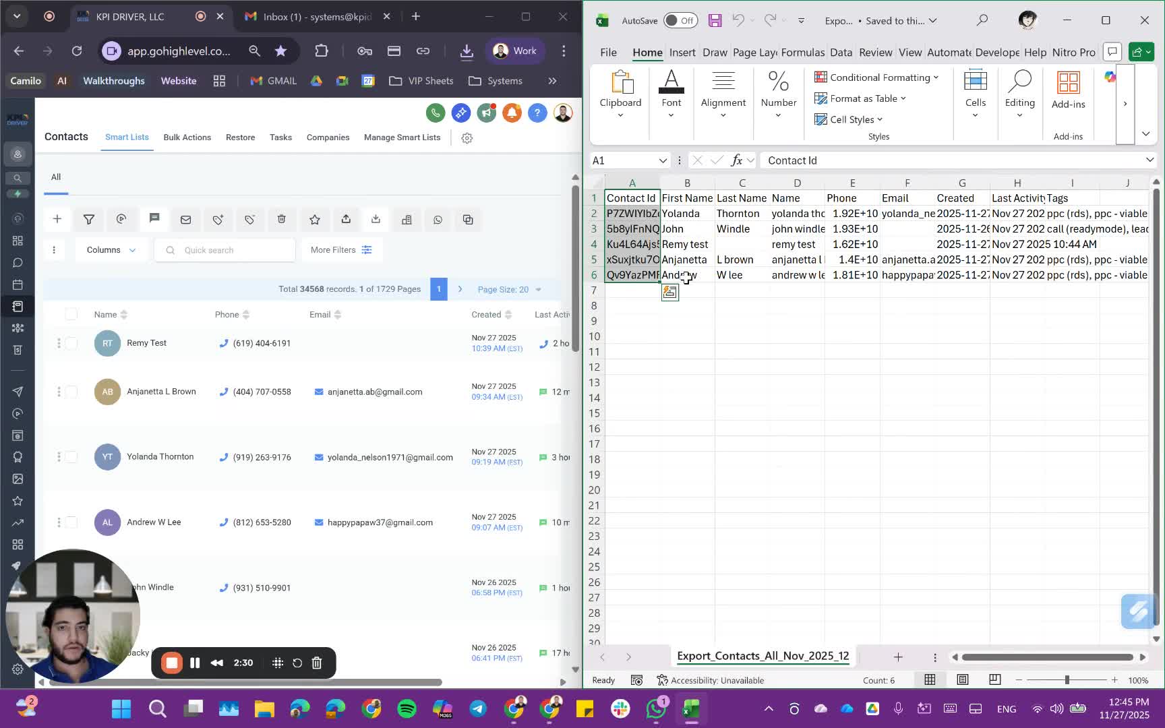Viewport: 1165px width, 728px height.
Task: Open the Conversations icon in left sidebar
Action: coord(18,263)
